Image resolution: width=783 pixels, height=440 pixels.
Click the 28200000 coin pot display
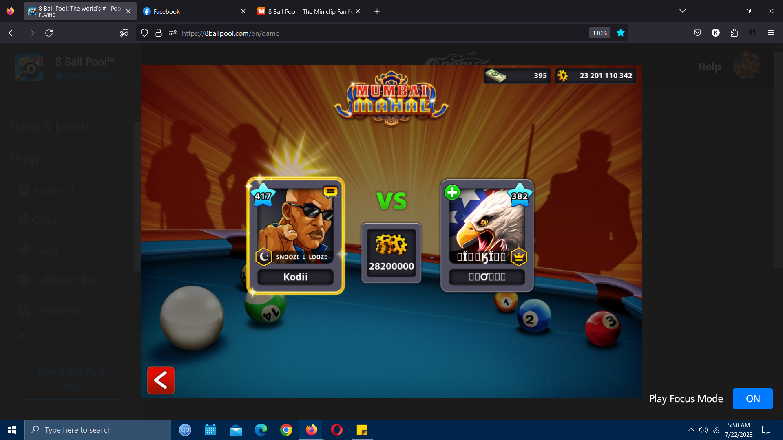pos(391,253)
